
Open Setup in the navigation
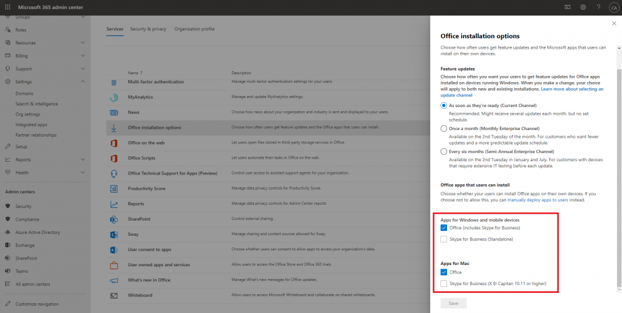click(21, 146)
